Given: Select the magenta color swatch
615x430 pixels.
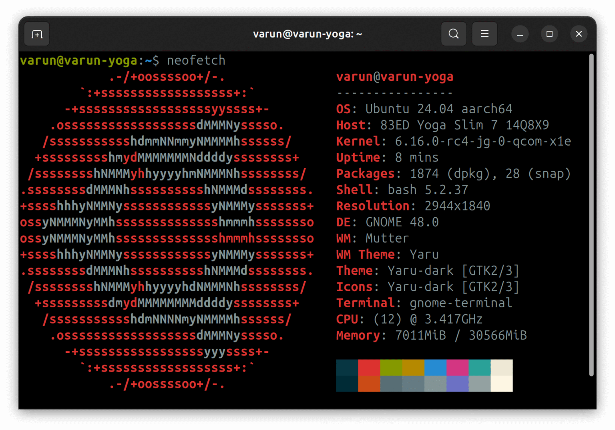Looking at the screenshot, I should pos(457,368).
